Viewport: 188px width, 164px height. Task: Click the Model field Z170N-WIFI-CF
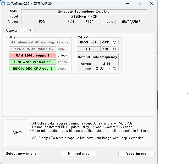tap(84, 17)
